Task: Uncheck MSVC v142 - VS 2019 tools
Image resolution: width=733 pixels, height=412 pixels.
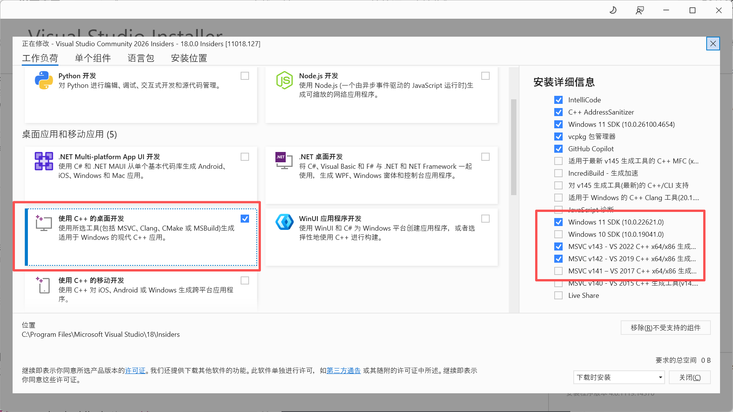Action: coord(558,259)
